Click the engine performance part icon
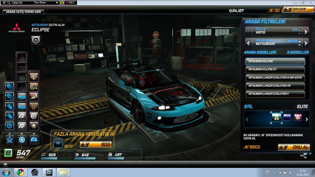The width and height of the screenshot is (315, 177). [34, 77]
